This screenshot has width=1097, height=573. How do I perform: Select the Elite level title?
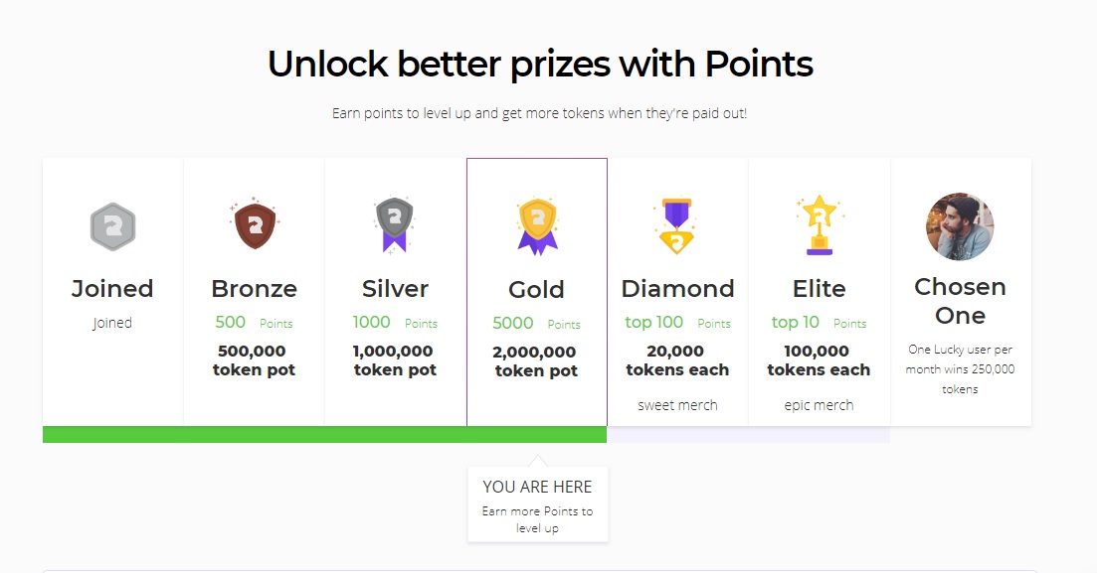click(x=819, y=289)
